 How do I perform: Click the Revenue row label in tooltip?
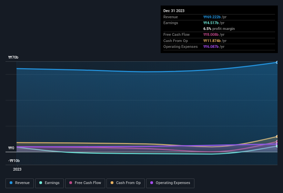coord(171,17)
